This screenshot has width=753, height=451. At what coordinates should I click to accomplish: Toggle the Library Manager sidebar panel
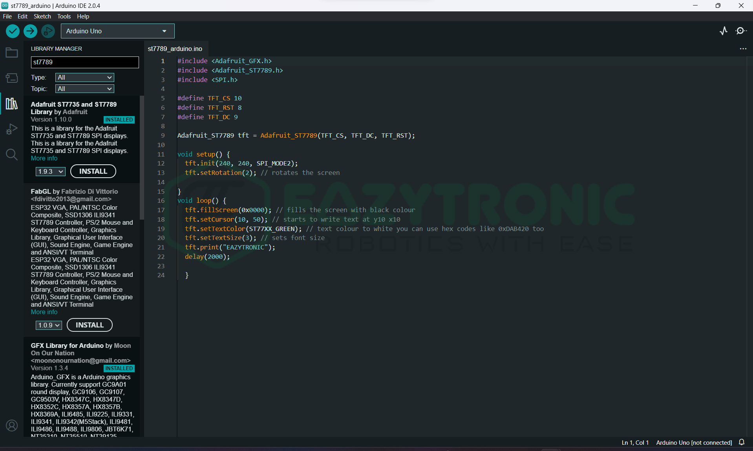tap(11, 104)
